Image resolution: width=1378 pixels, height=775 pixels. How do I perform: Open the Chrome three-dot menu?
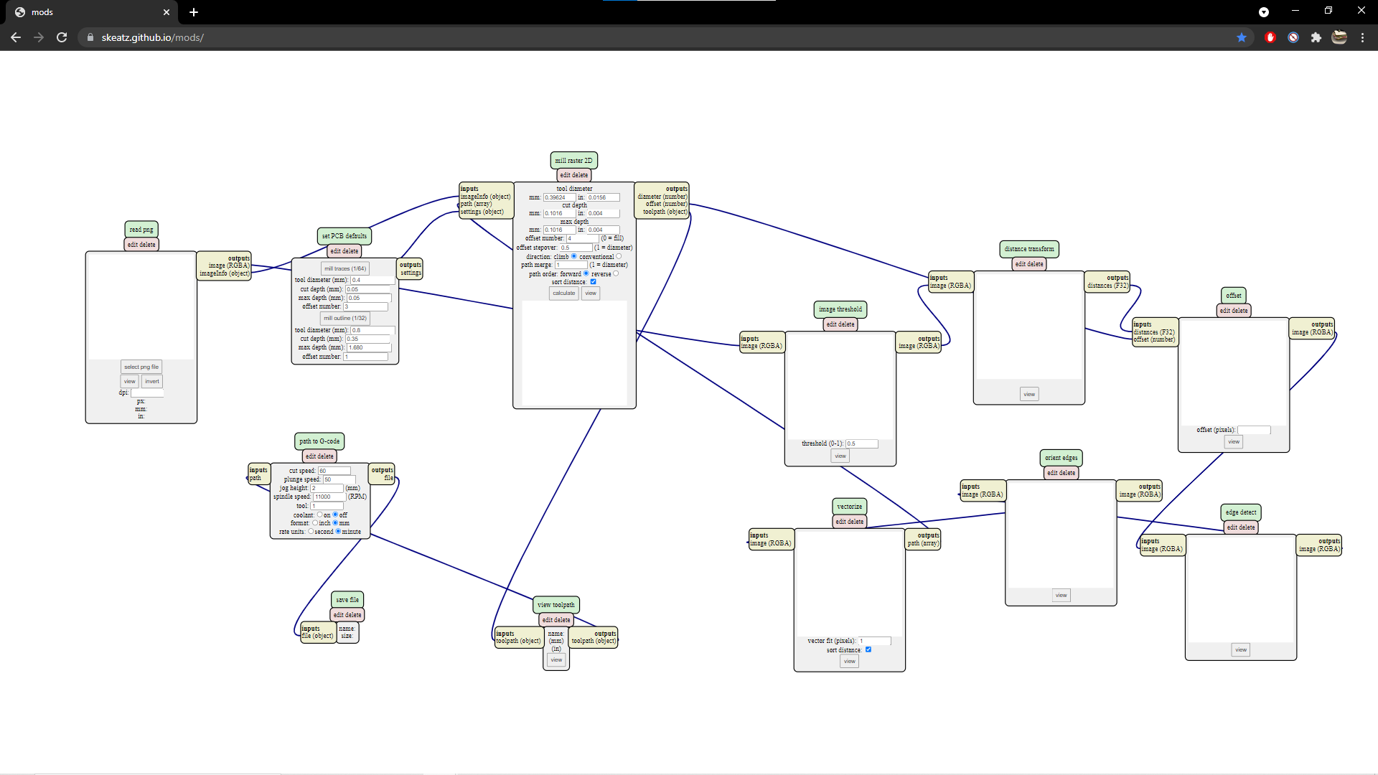[x=1362, y=37]
